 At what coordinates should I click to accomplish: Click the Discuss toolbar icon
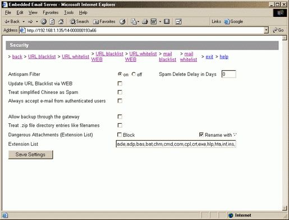[167, 22]
